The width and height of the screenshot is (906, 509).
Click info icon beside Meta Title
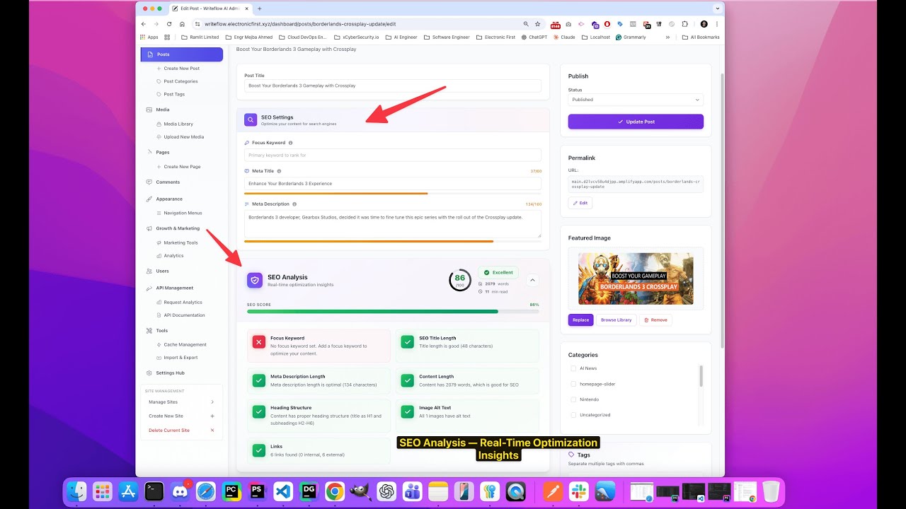point(279,171)
